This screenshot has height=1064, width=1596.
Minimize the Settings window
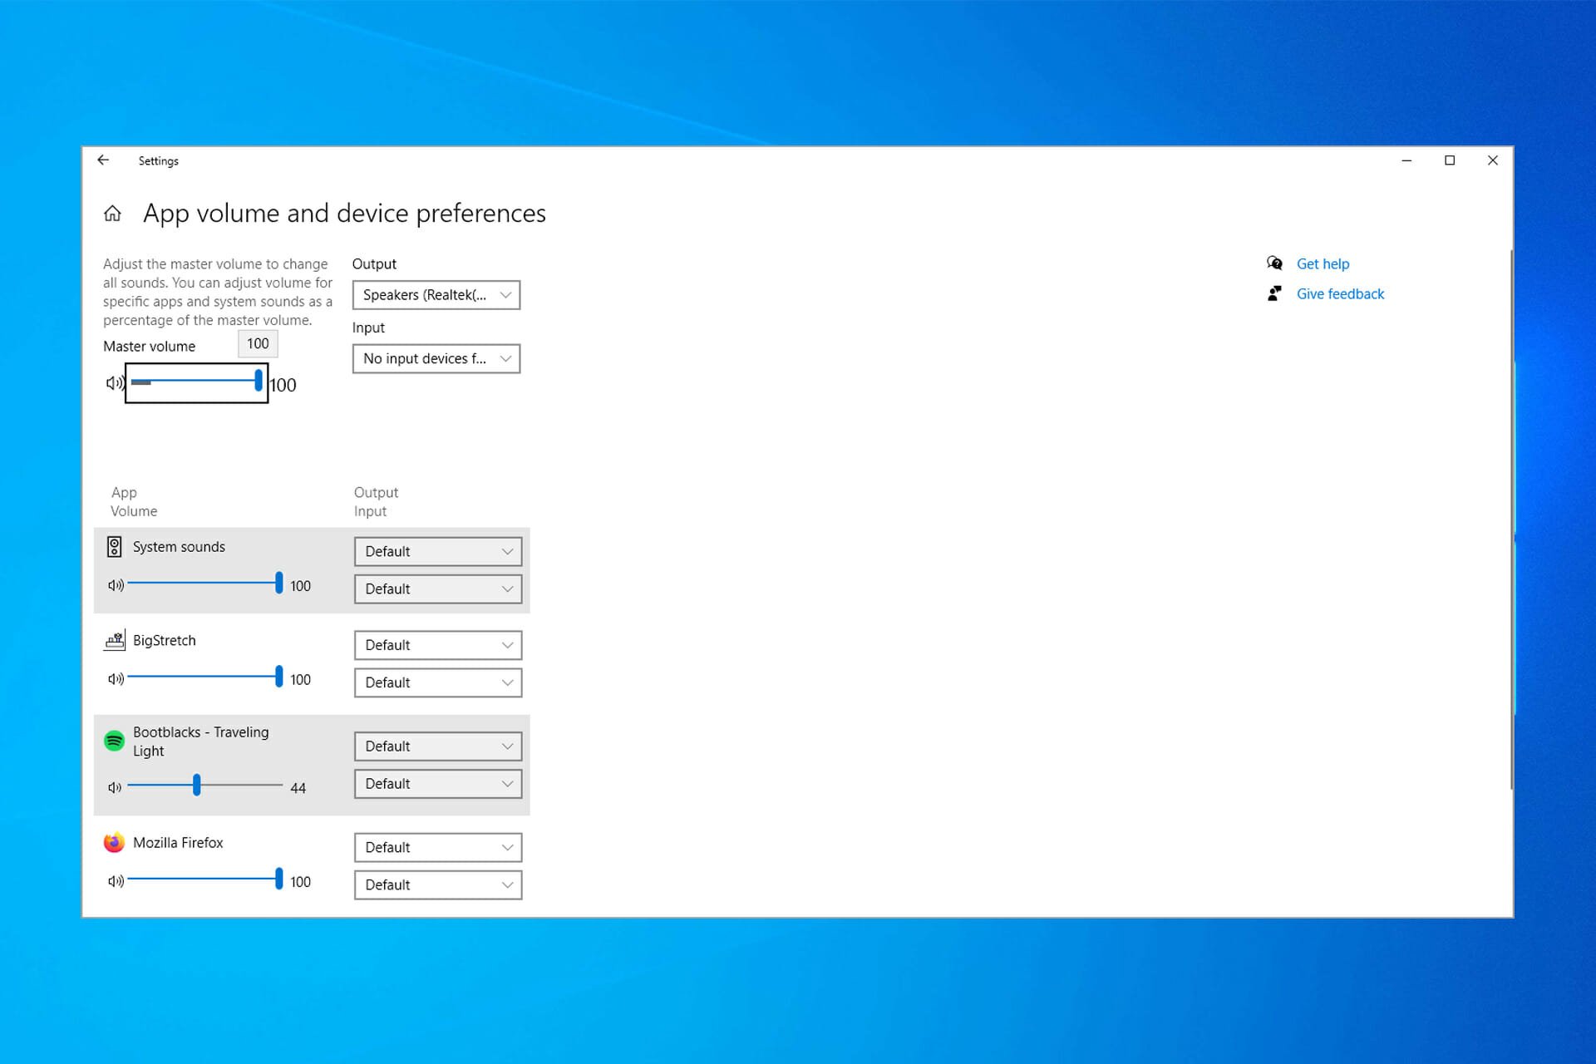coord(1406,160)
